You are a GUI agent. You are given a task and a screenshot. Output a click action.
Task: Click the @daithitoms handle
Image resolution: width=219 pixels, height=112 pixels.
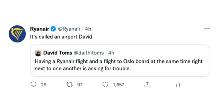click(89, 53)
